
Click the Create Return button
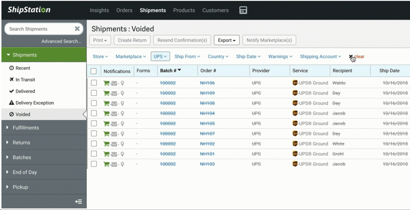132,40
